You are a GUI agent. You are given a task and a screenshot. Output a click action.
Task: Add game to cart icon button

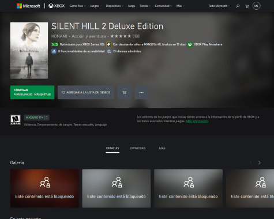[125, 92]
